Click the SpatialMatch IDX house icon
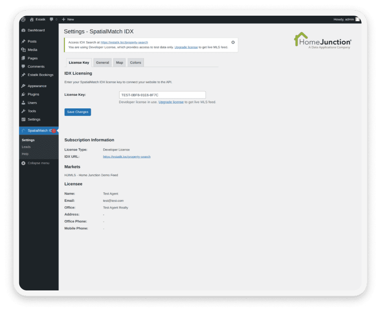The width and height of the screenshot is (380, 312). 24,130
